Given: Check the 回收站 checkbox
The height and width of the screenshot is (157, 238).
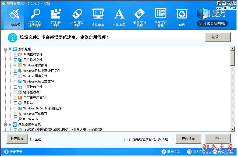Looking at the screenshot, I should click(x=15, y=103).
